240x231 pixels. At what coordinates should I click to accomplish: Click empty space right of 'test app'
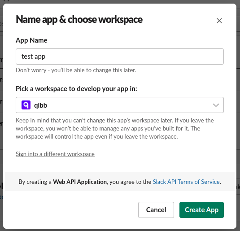point(135,57)
